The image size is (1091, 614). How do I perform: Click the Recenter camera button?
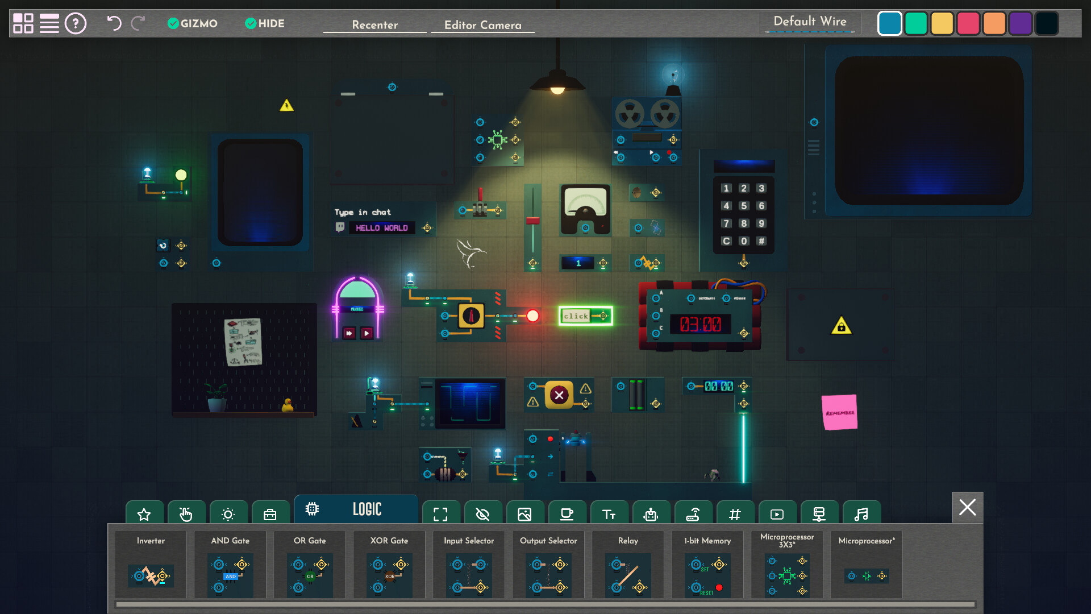(374, 24)
